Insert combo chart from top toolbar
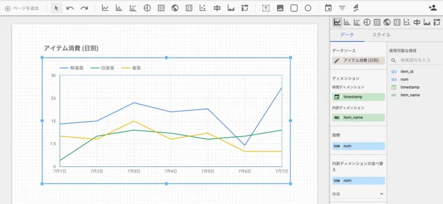Screen dimensions: 443x204 [133, 8]
